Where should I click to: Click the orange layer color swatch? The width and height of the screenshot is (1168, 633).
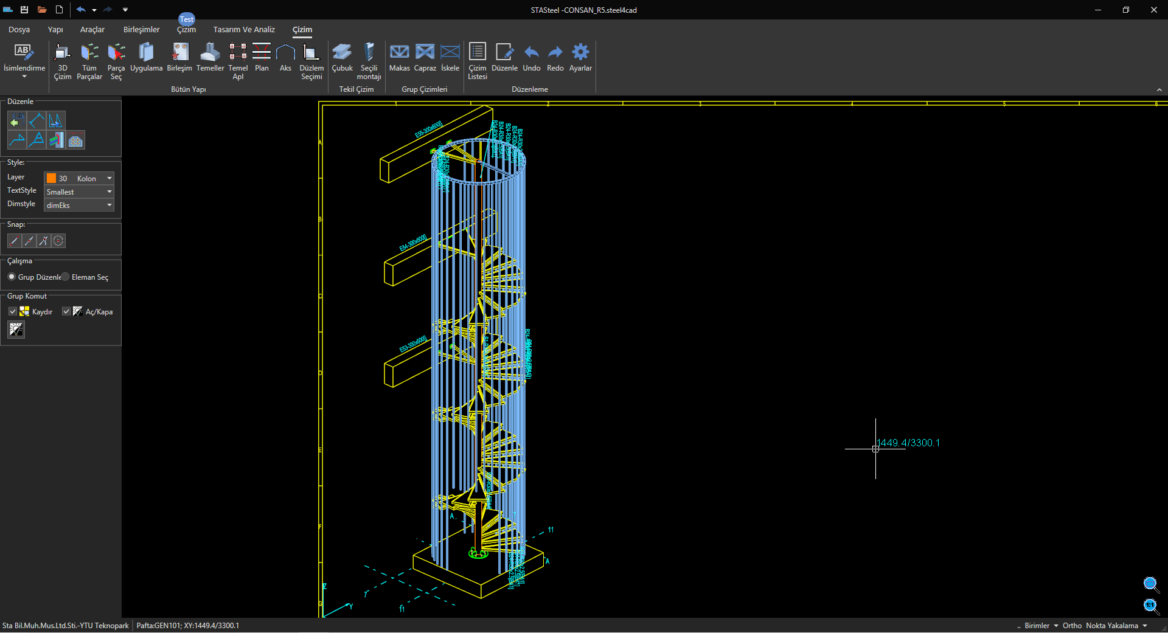tap(52, 178)
